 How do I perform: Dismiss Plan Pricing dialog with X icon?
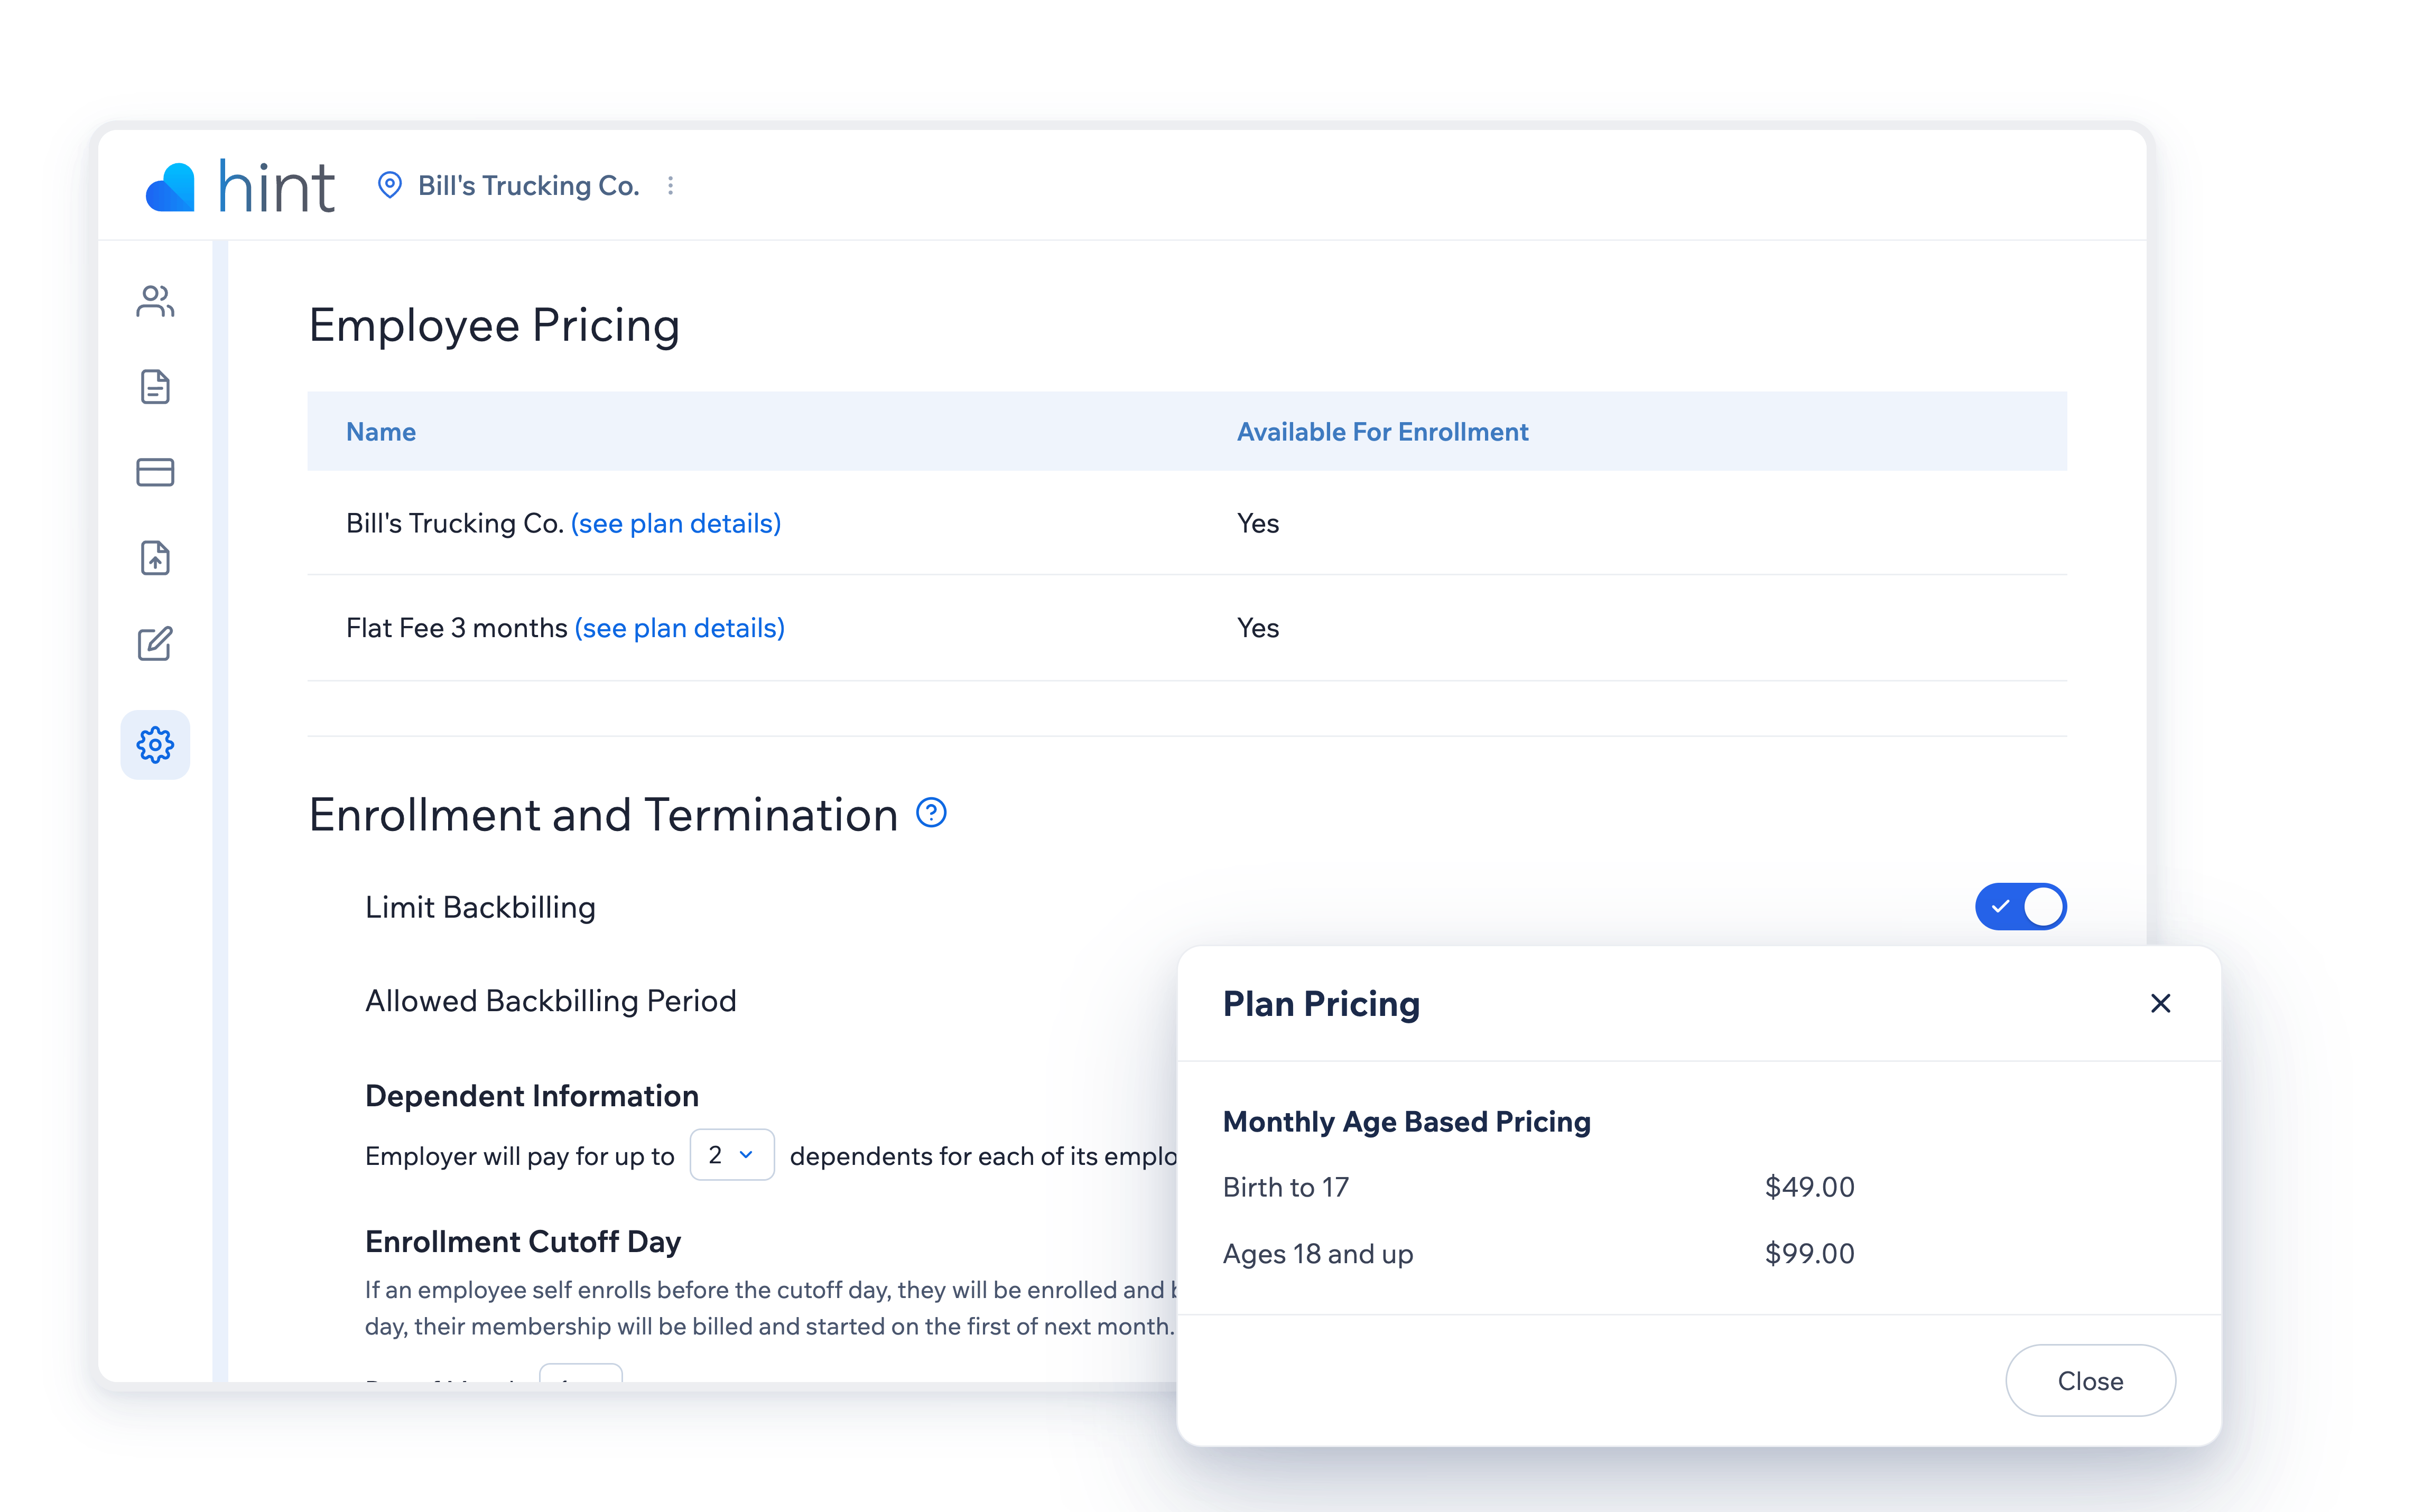coord(2160,1003)
